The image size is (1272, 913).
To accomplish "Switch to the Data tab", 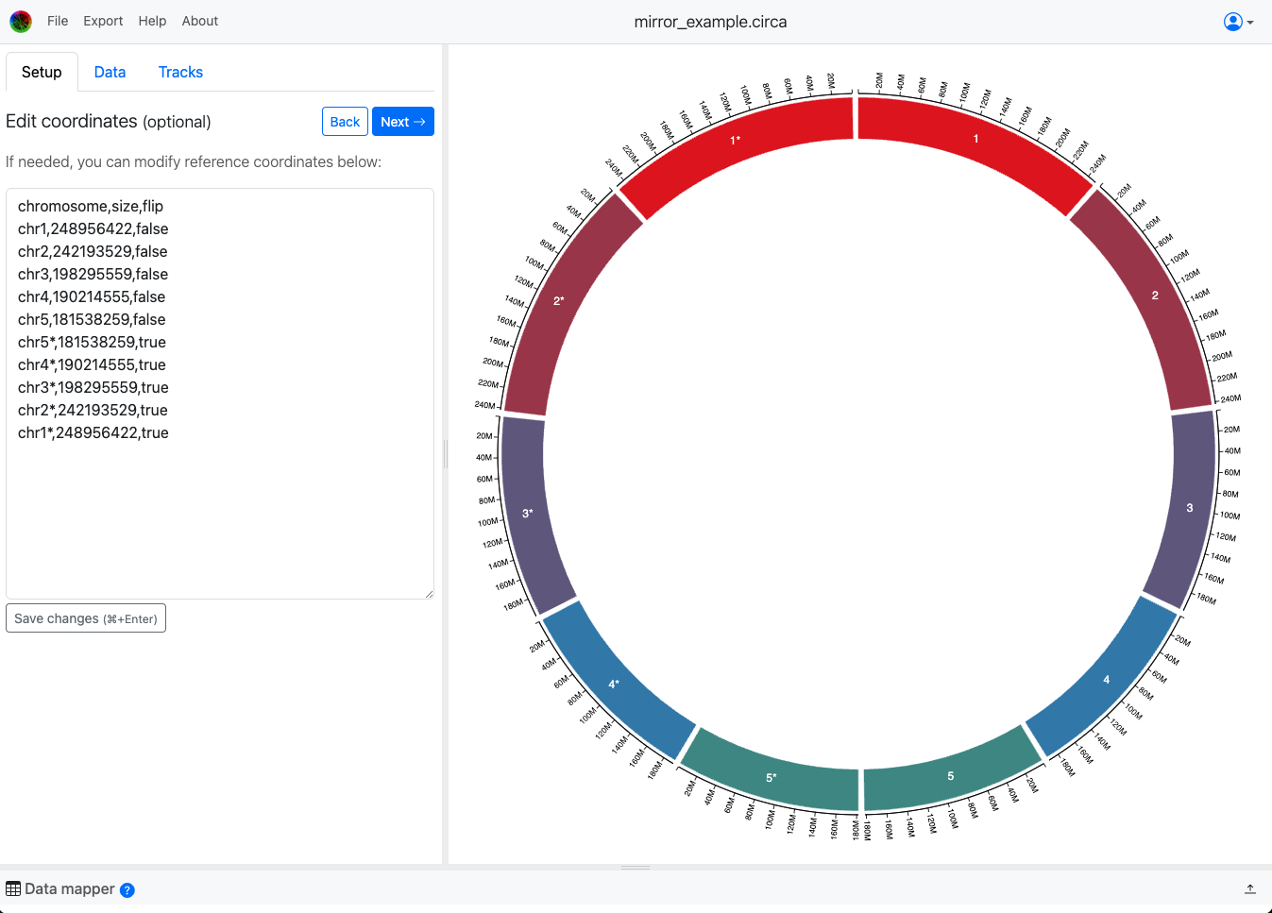I will 110,73.
